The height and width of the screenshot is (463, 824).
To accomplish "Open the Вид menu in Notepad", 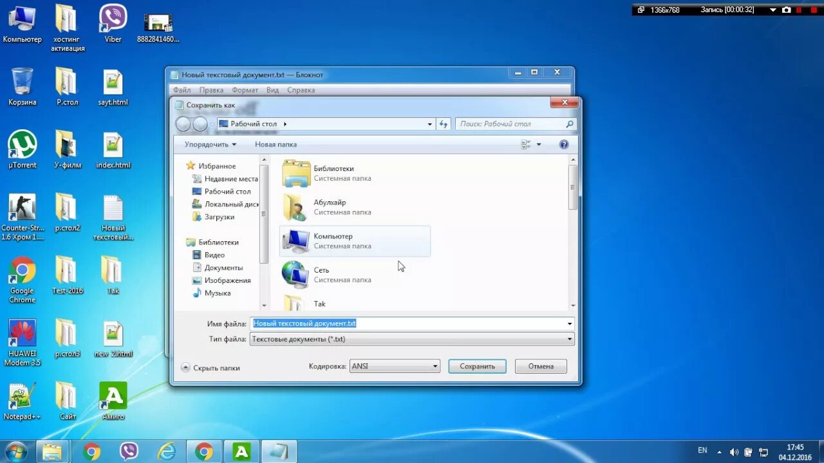I will (x=272, y=90).
